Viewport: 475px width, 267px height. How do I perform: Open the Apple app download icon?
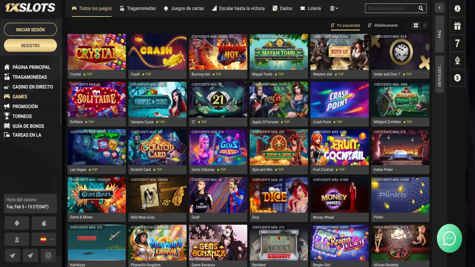click(x=44, y=223)
